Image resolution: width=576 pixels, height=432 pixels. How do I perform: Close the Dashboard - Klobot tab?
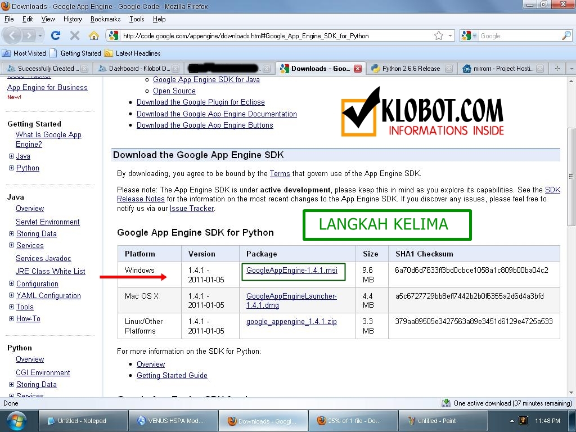click(x=175, y=69)
